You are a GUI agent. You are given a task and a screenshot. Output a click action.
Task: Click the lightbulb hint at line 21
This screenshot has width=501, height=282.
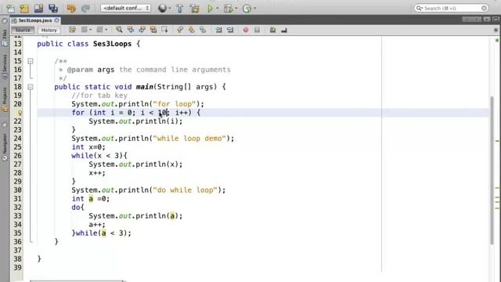[x=20, y=113]
